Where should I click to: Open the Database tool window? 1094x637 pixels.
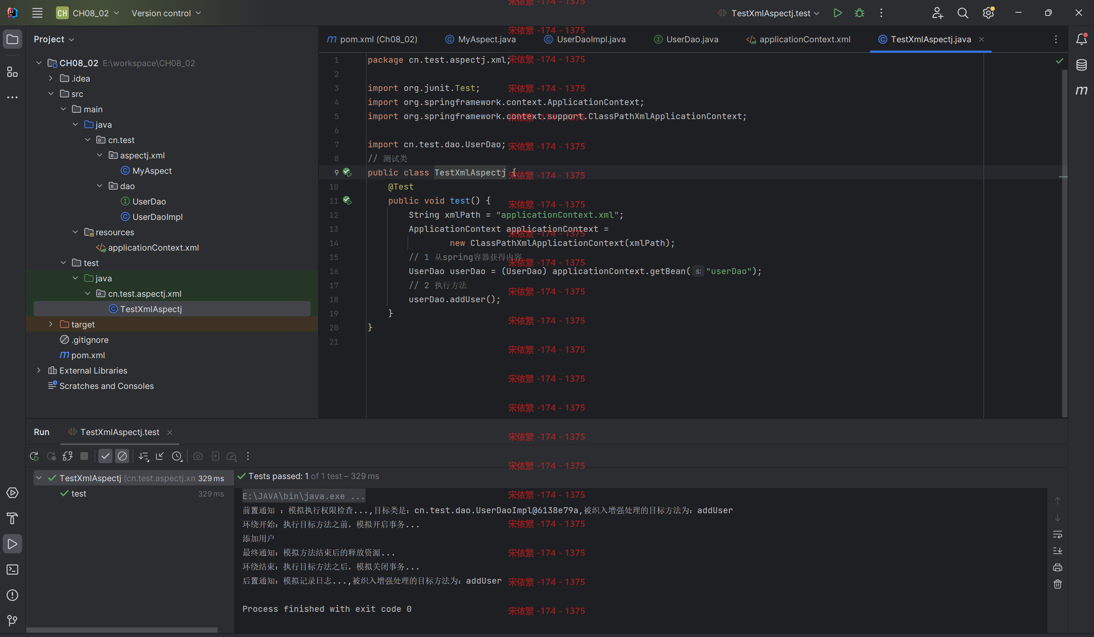click(1082, 65)
